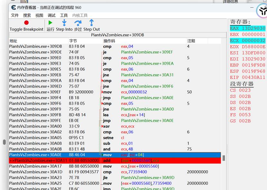Screen dimensions: 267x190
Task: Open the 调试 menu
Action: [x=51, y=15]
